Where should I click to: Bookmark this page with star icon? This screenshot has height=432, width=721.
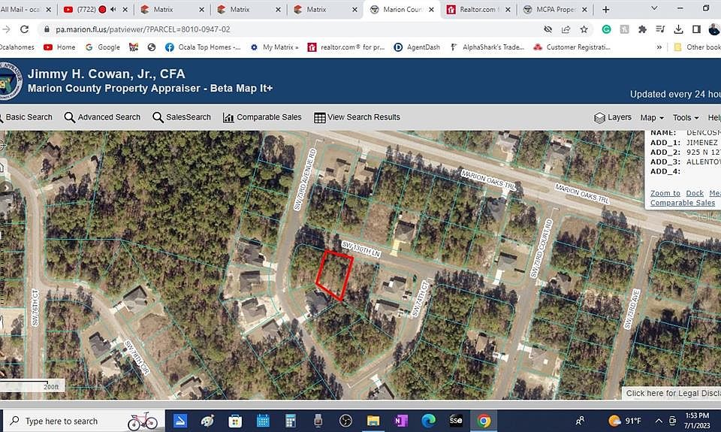584,29
